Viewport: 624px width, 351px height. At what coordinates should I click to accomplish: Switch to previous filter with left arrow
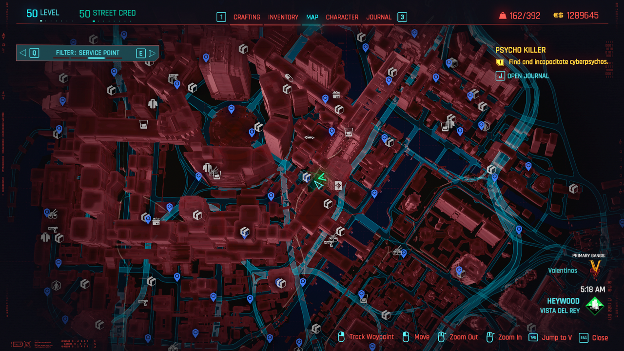tap(23, 53)
